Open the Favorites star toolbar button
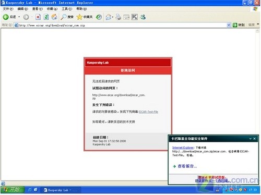 click(85, 17)
